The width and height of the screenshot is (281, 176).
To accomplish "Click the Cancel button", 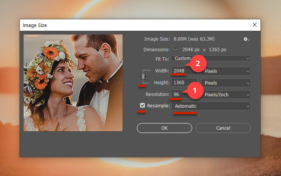I will tap(223, 128).
